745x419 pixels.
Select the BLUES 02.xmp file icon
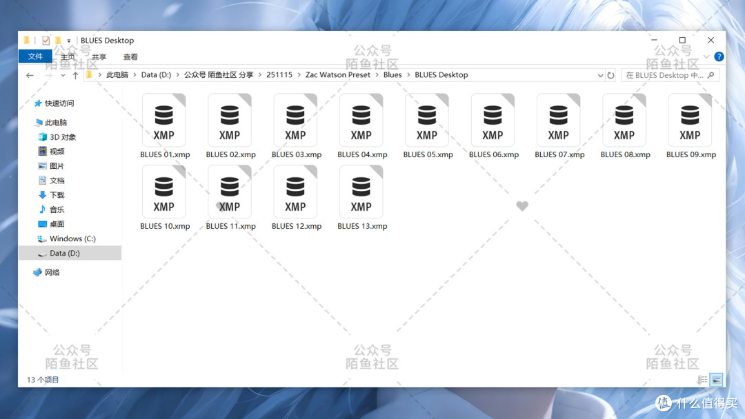[x=230, y=120]
